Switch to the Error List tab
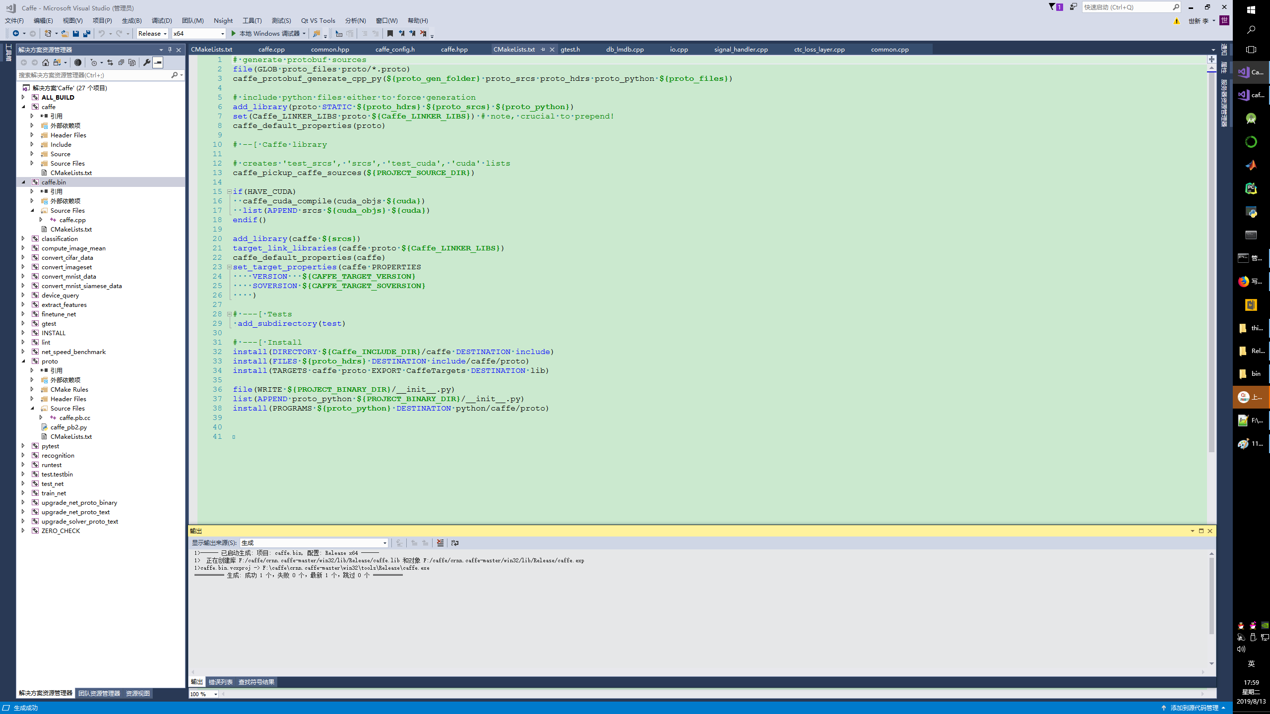Image resolution: width=1270 pixels, height=714 pixels. [x=220, y=682]
